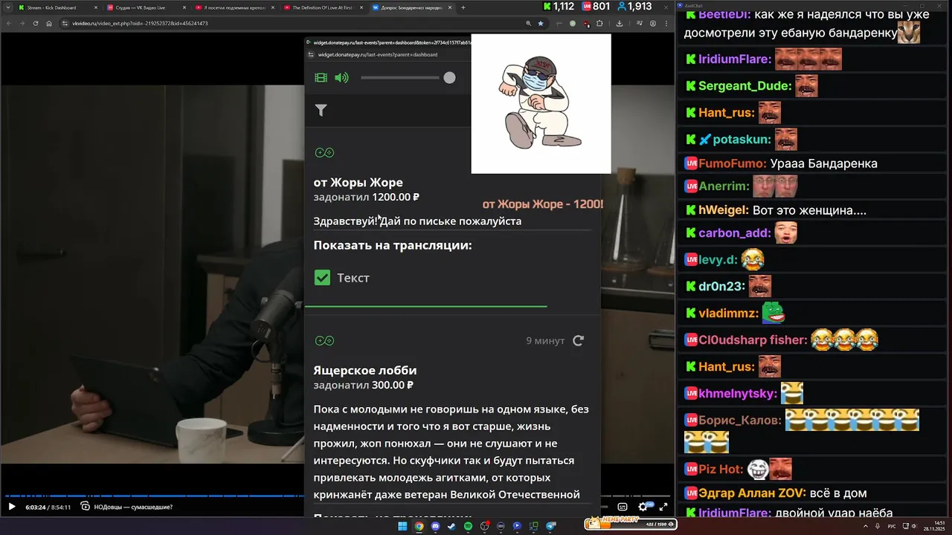Click the '9 минут' timestamp
Screen dimensions: 952x535
click(545, 340)
